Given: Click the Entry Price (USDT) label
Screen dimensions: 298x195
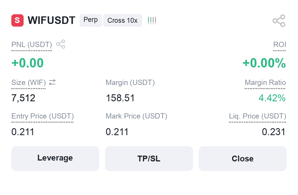Looking at the screenshot, I should tap(42, 116).
